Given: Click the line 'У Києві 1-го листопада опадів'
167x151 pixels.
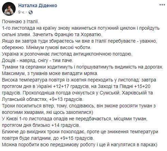Looking at the screenshot, I should click(75, 119).
